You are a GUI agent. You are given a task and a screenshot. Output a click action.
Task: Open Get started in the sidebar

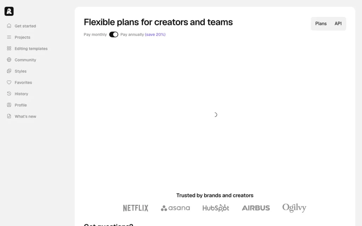pyautogui.click(x=25, y=26)
